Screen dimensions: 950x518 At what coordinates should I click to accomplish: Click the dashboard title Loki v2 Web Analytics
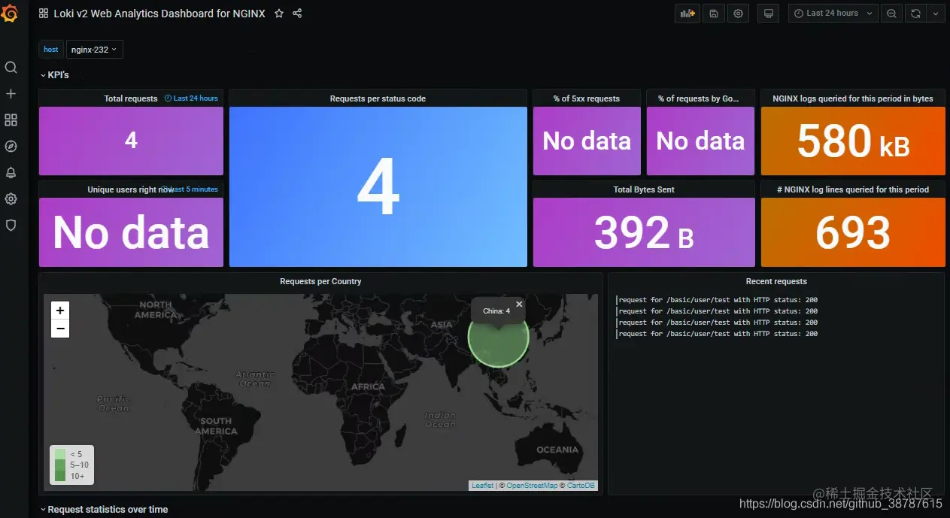(x=159, y=14)
